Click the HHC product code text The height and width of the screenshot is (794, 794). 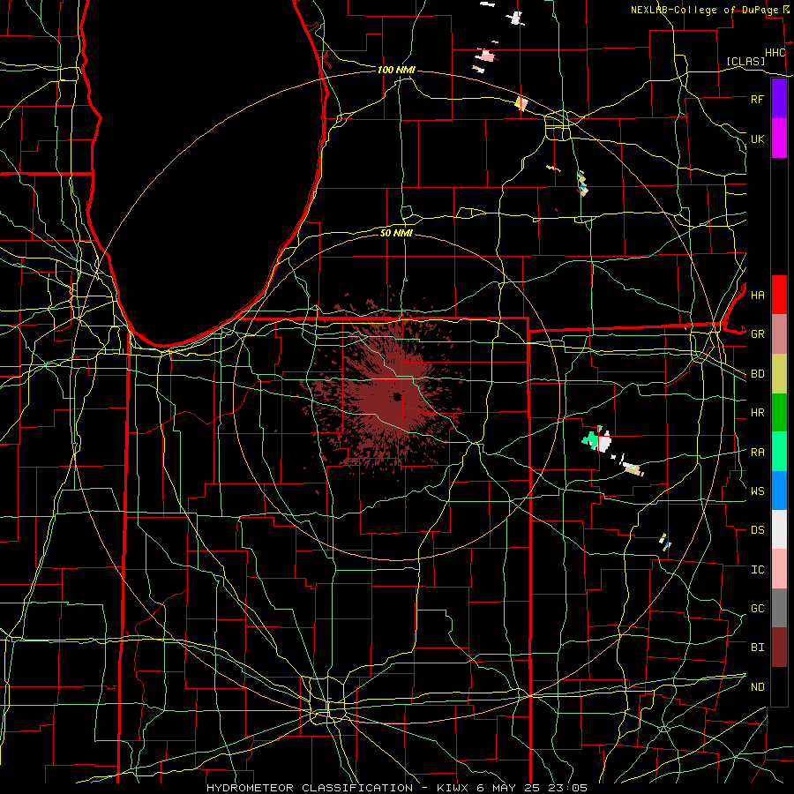pyautogui.click(x=775, y=53)
